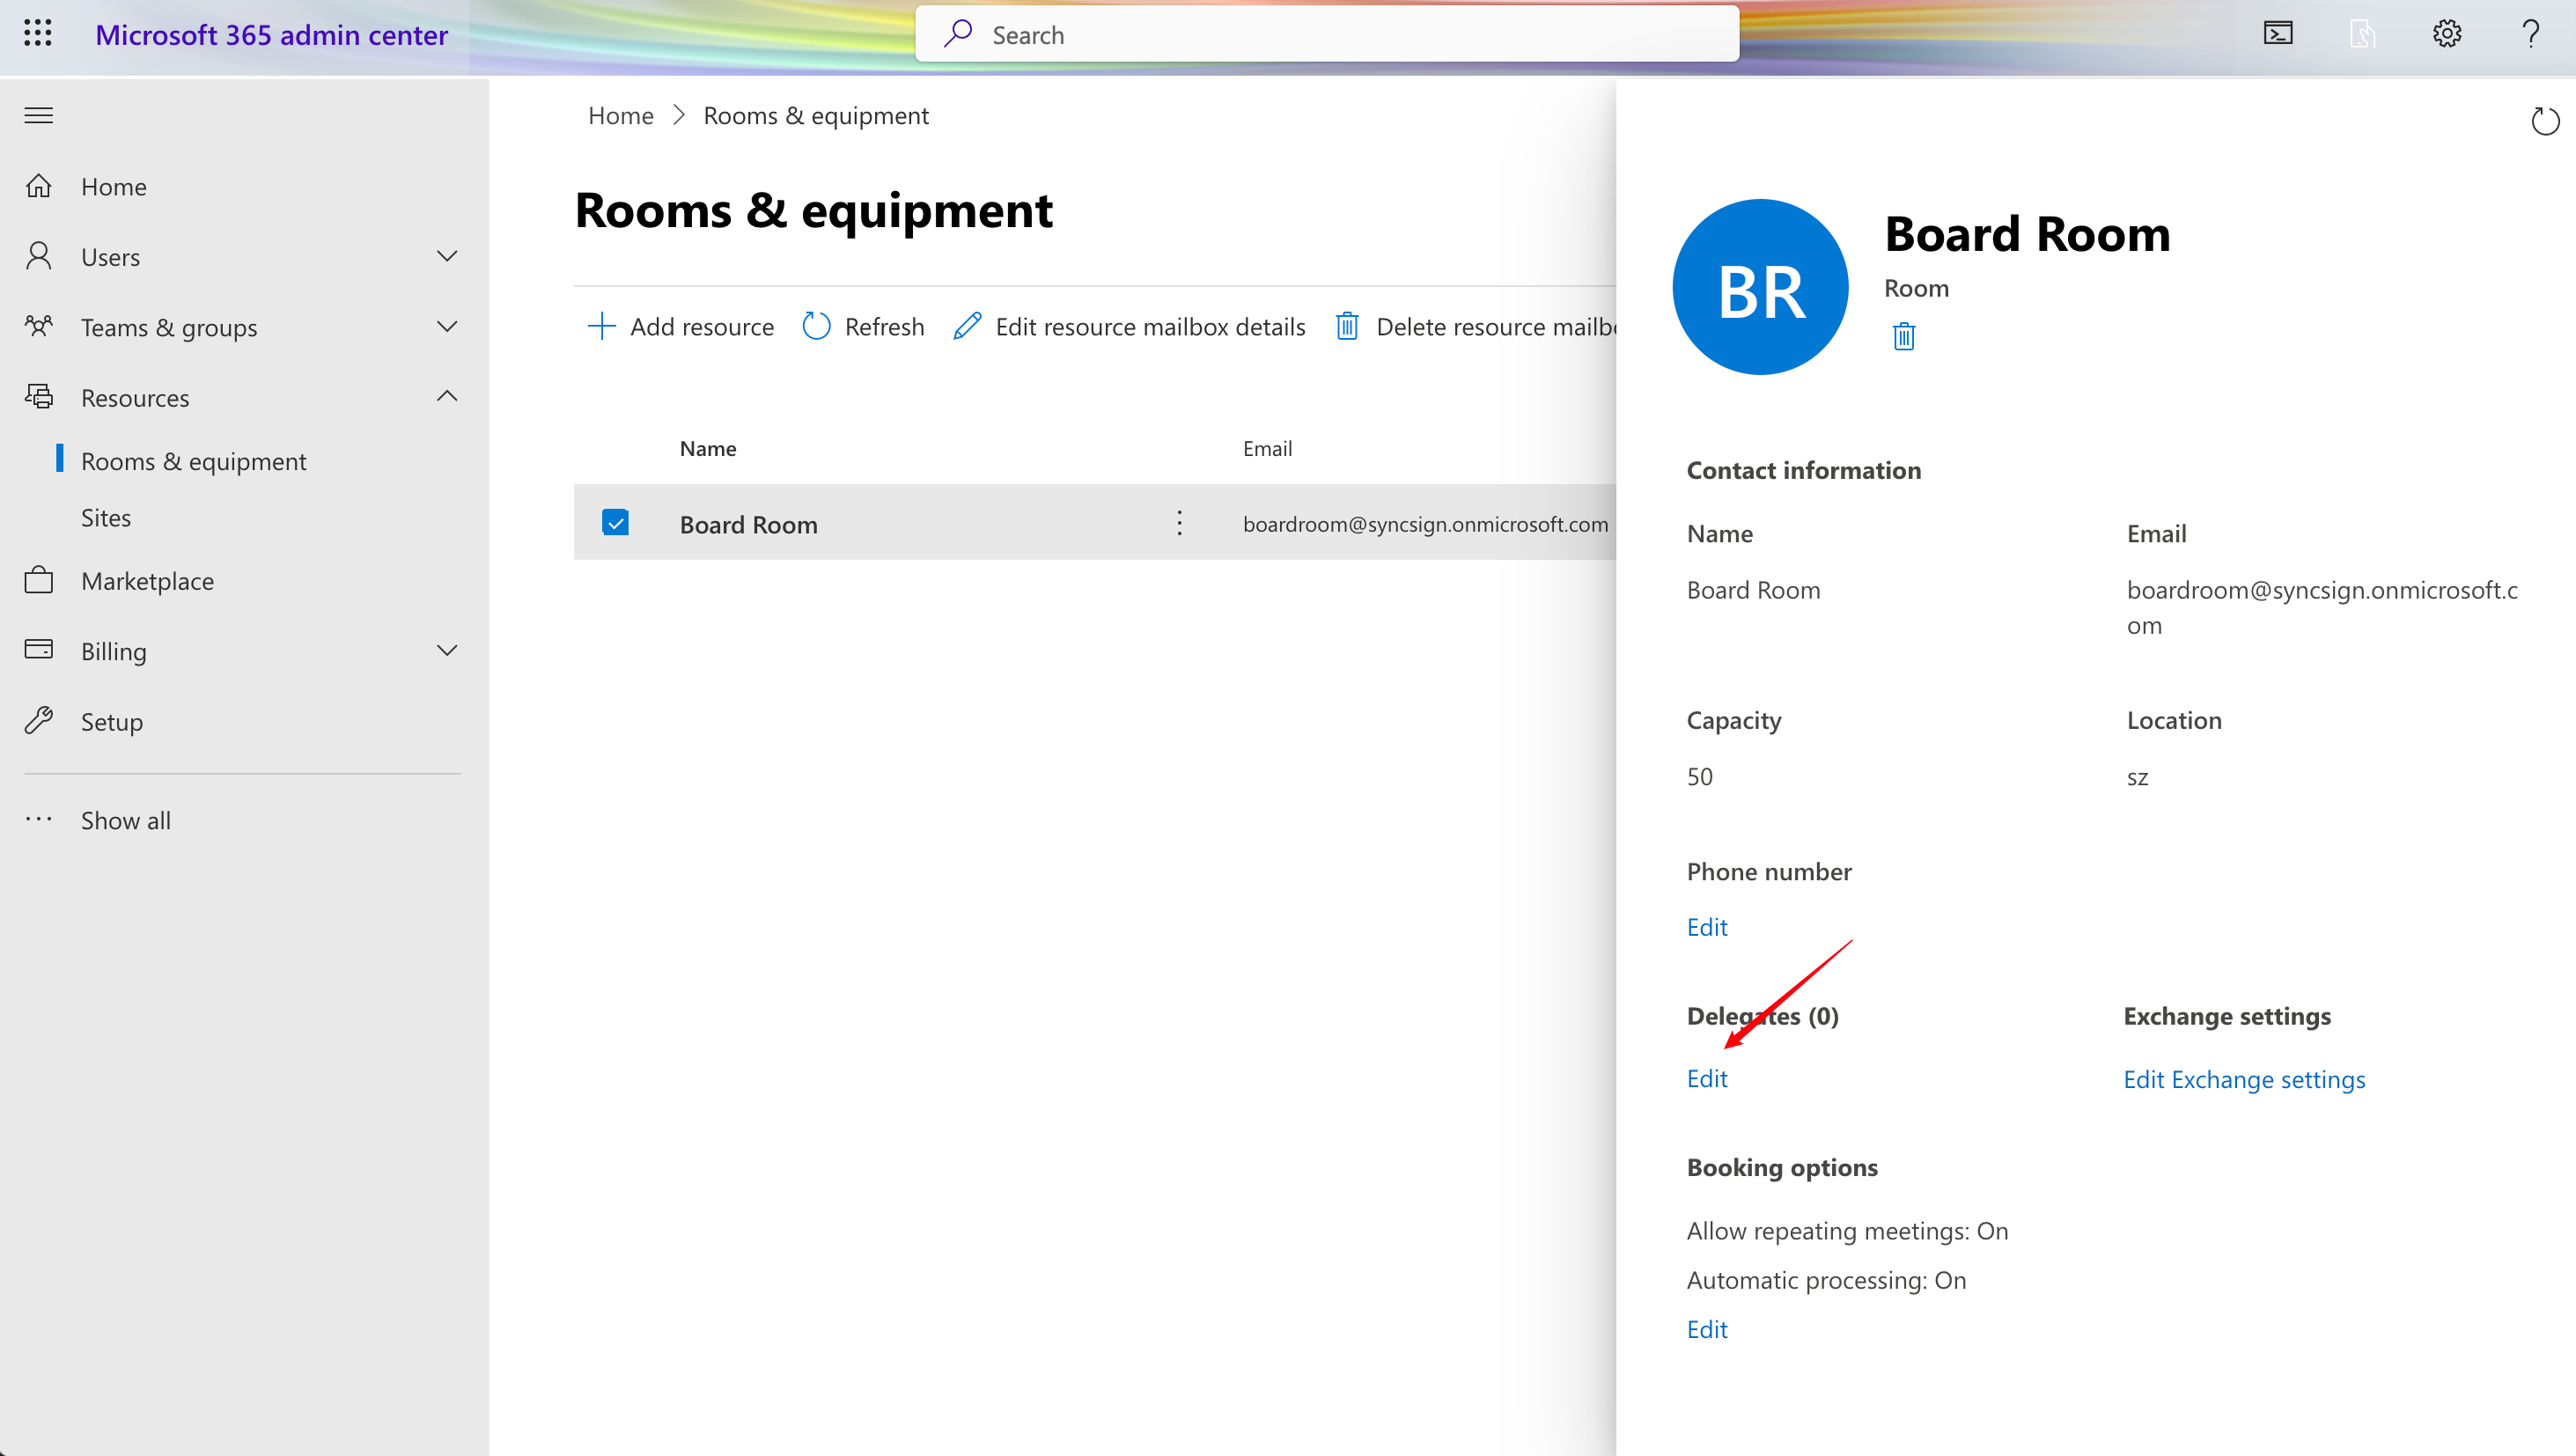Open Edit Exchange settings link
The height and width of the screenshot is (1456, 2576).
coord(2244,1079)
